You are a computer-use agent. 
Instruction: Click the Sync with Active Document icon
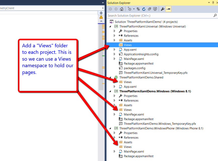pyautogui.click(x=138, y=9)
